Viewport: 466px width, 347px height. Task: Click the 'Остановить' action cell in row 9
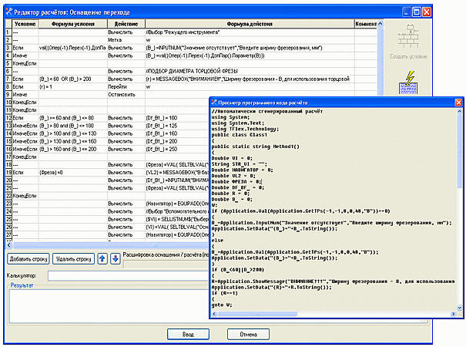126,94
